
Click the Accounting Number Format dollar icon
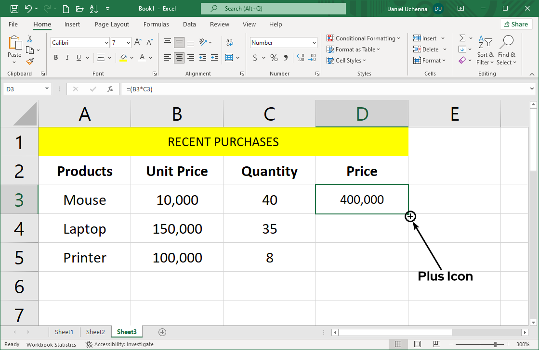254,57
